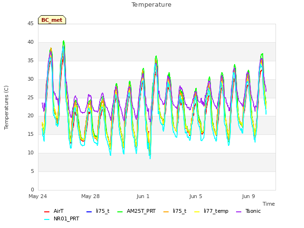
Task: Click the Jun 9 x-axis tick label
Action: tap(248, 196)
